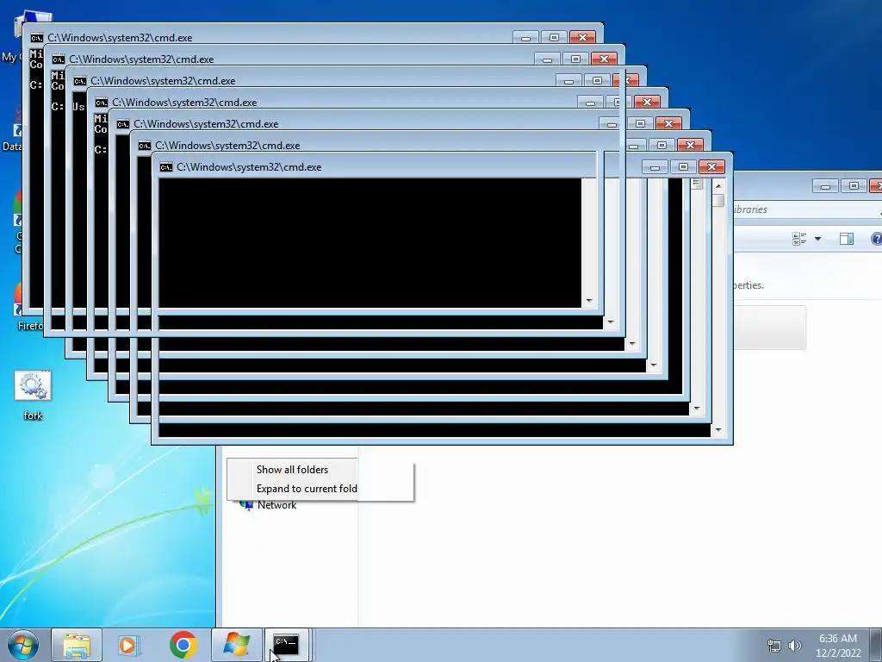Open system menu icon of backmost cmd window
The width and height of the screenshot is (882, 662).
click(x=36, y=38)
